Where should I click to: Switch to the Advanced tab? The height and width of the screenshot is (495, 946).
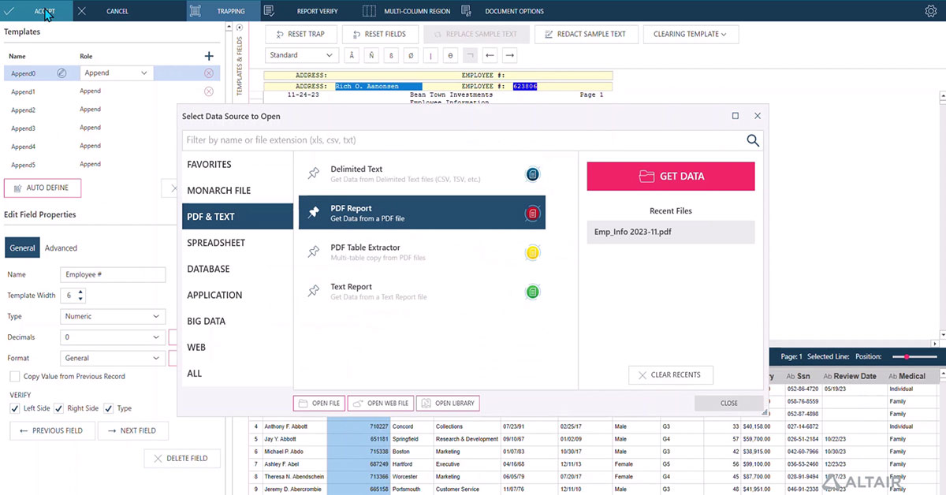61,247
